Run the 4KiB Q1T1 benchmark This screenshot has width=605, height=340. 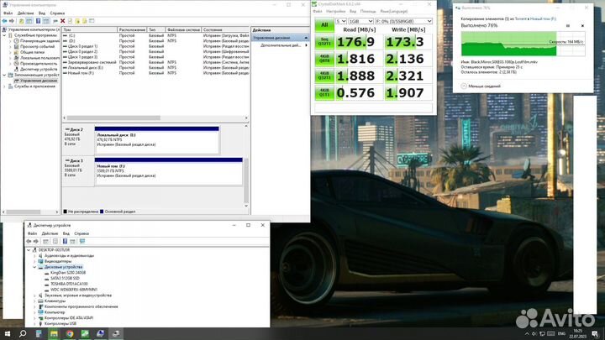click(x=324, y=92)
